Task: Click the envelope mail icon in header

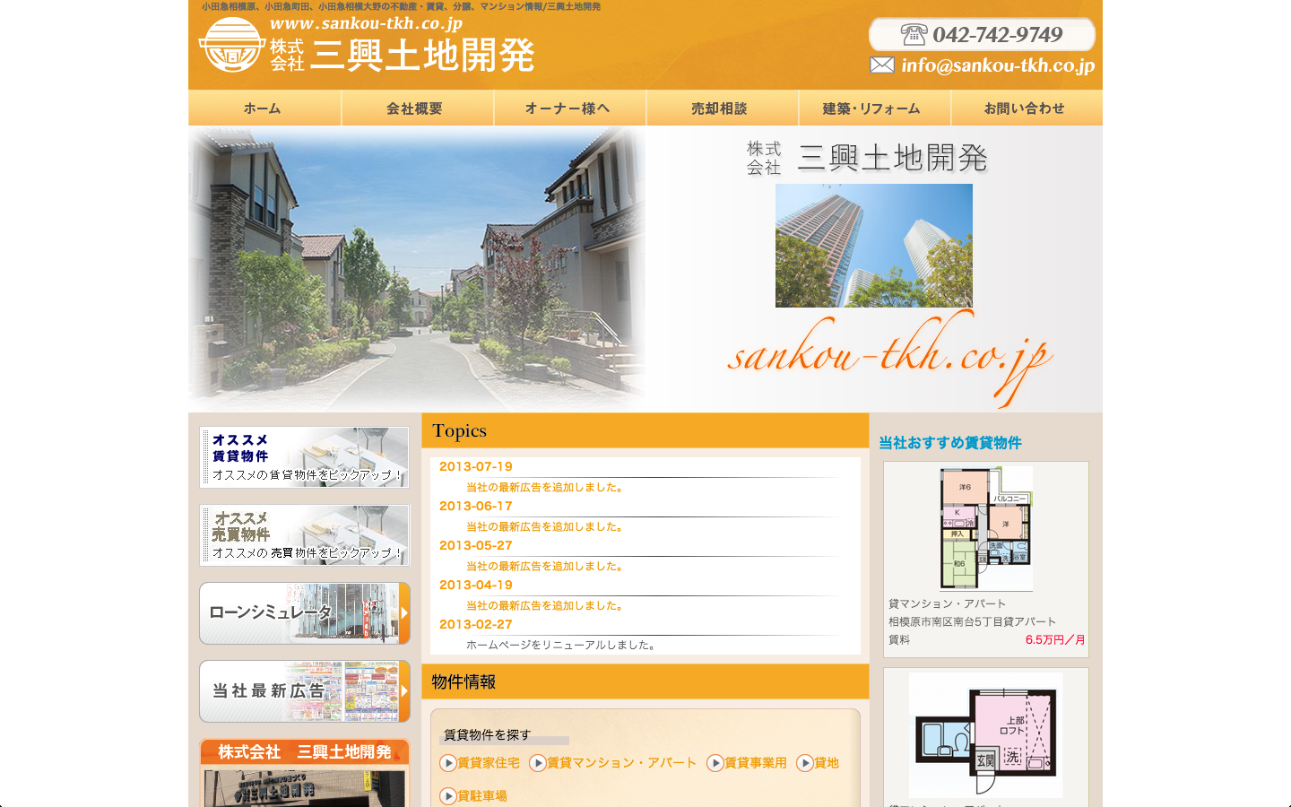Action: (881, 65)
